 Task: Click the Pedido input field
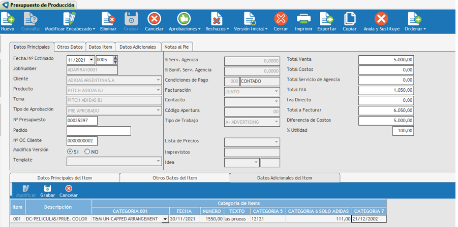tap(99, 131)
